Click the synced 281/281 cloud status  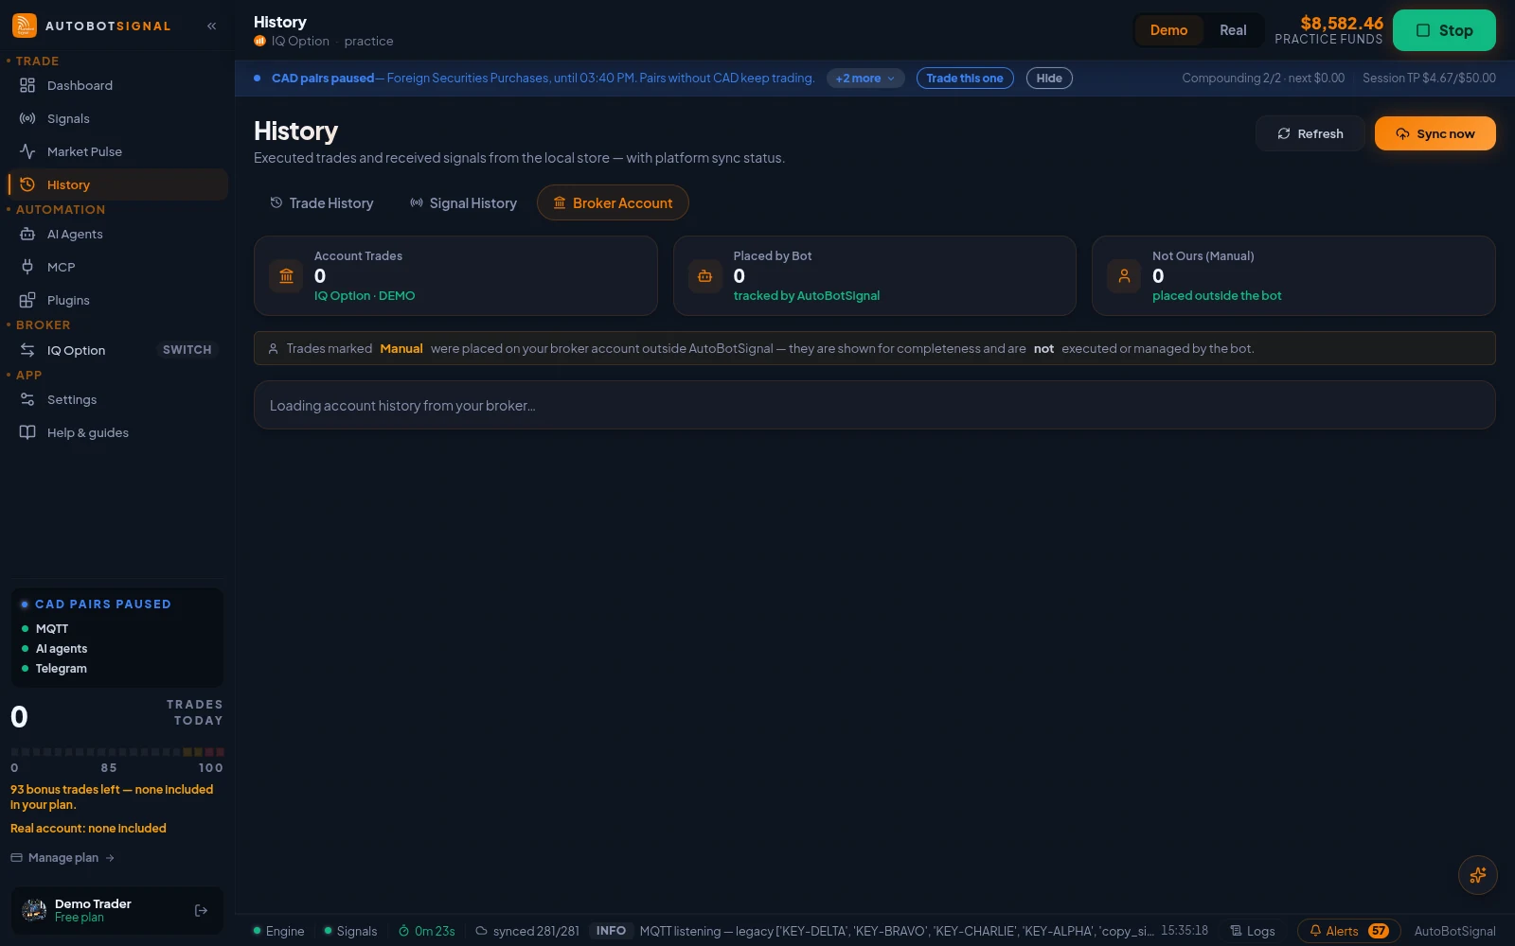527,931
